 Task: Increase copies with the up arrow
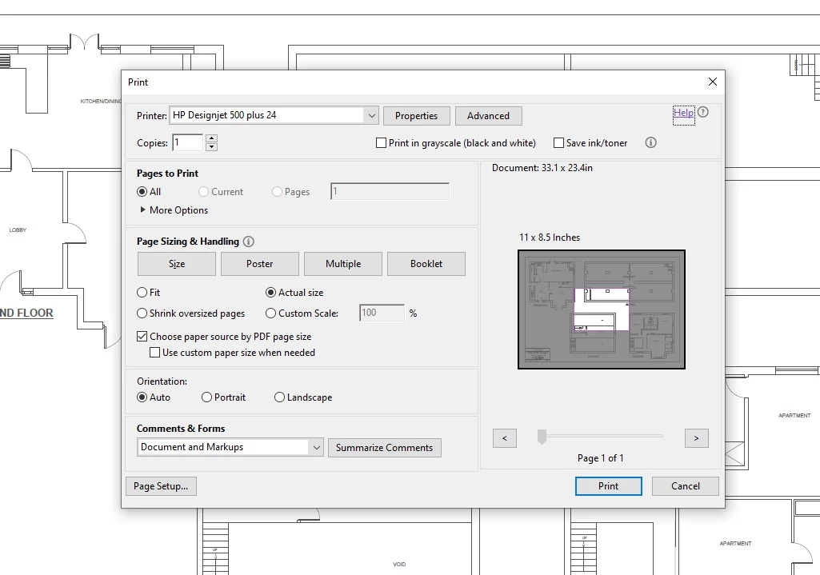tap(211, 138)
